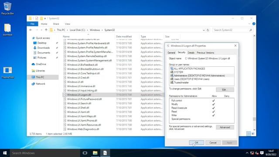Sort files by Date modified column
Screen dimensions: 279x157
tap(124, 37)
